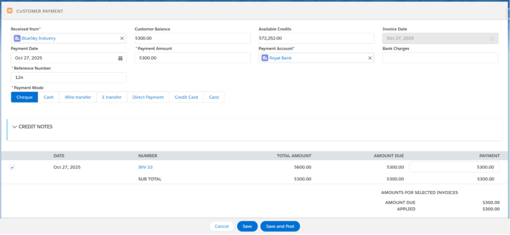
Task: Open the INV-33 invoice link
Action: click(145, 167)
